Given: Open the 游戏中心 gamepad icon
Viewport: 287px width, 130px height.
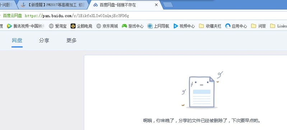Looking at the screenshot, I should coord(124,26).
